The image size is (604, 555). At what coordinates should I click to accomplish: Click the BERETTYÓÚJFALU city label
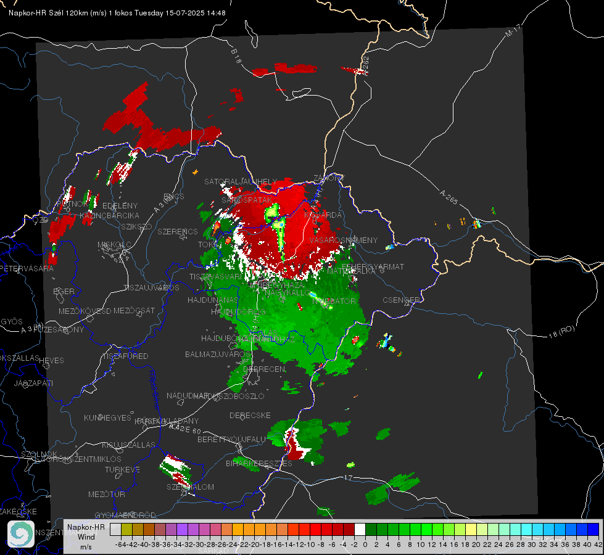pos(231,439)
